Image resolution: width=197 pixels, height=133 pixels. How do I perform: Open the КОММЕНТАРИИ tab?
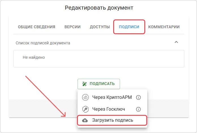pos(164,27)
